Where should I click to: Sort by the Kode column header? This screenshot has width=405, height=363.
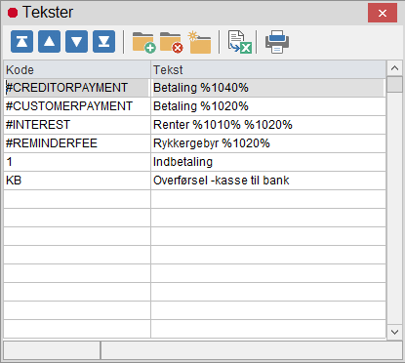click(x=77, y=69)
